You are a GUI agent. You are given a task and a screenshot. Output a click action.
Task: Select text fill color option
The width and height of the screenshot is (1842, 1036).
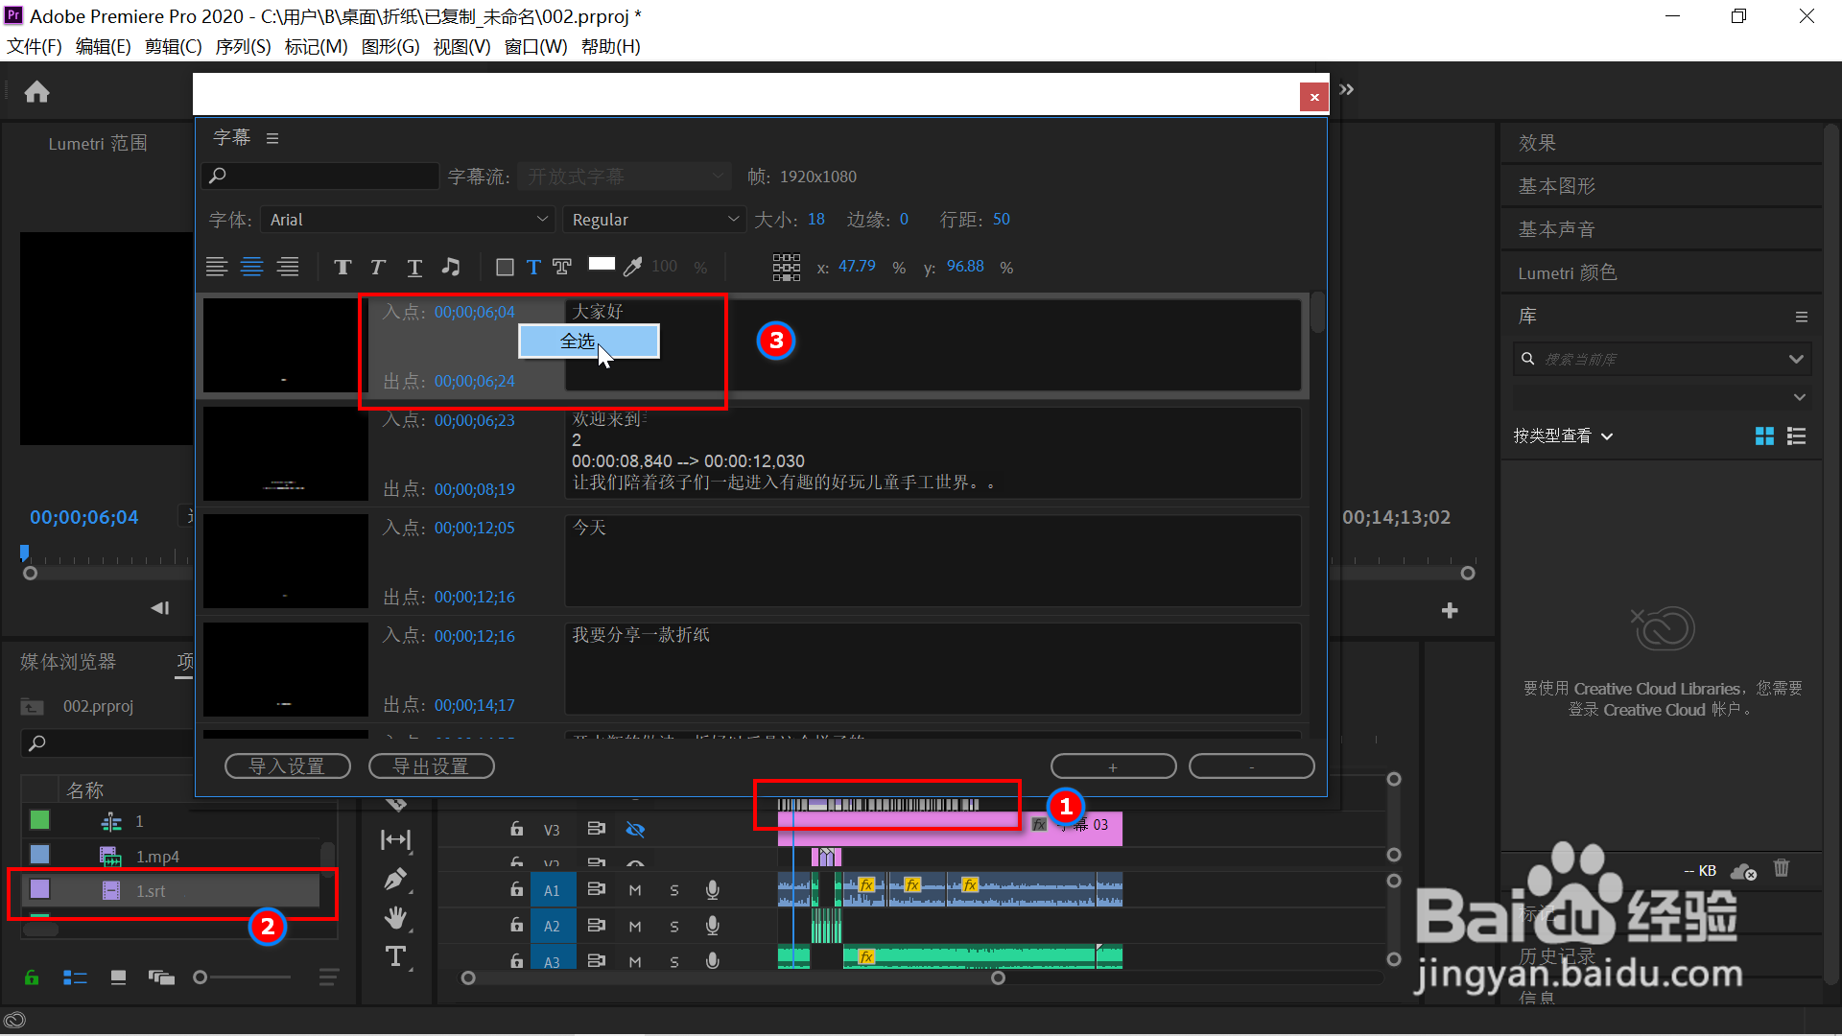coord(533,267)
